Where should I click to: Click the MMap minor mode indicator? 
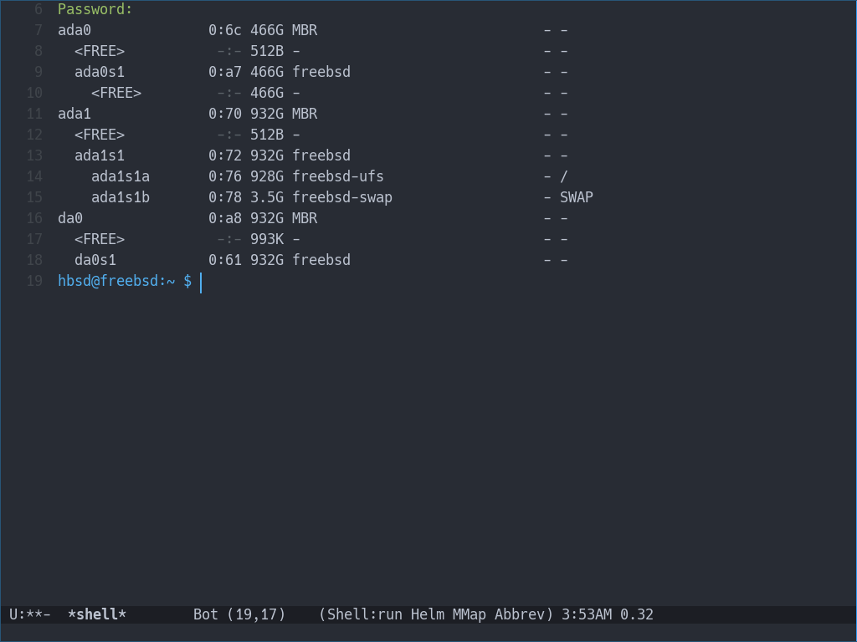[x=469, y=614]
